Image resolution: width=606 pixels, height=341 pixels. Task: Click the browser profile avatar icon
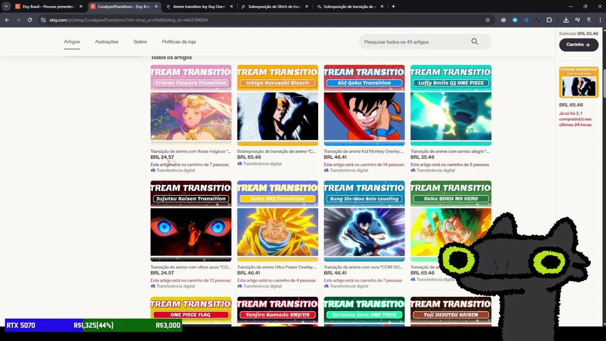point(589,20)
